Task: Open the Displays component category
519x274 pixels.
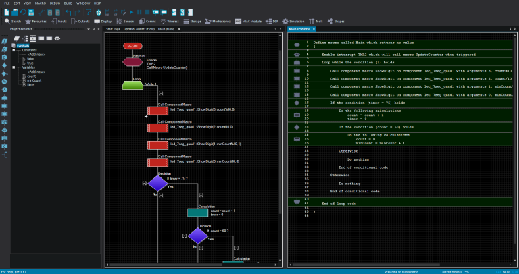Action: coord(103,21)
